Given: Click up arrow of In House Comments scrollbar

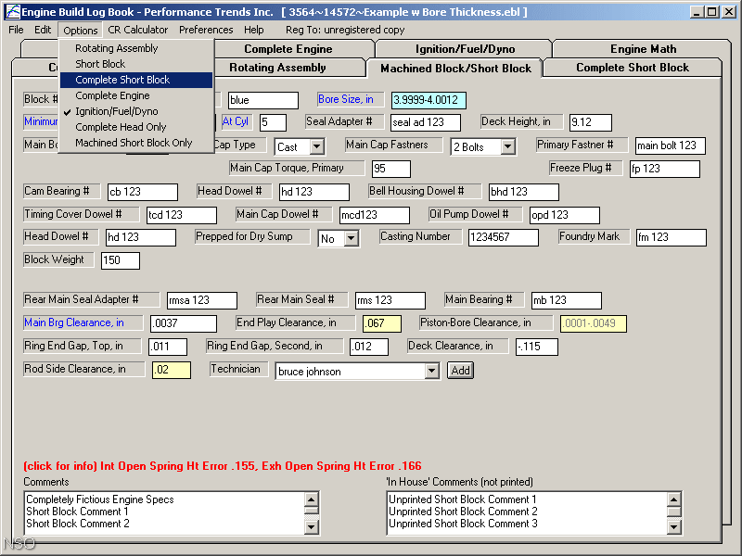Looking at the screenshot, I should 674,499.
